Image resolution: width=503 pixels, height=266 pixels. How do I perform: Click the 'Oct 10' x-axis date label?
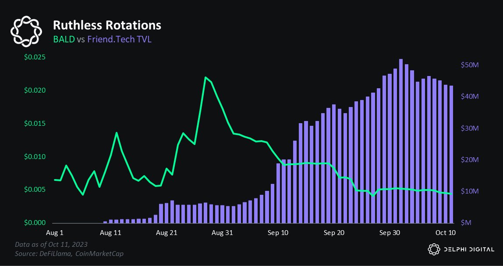pyautogui.click(x=446, y=233)
